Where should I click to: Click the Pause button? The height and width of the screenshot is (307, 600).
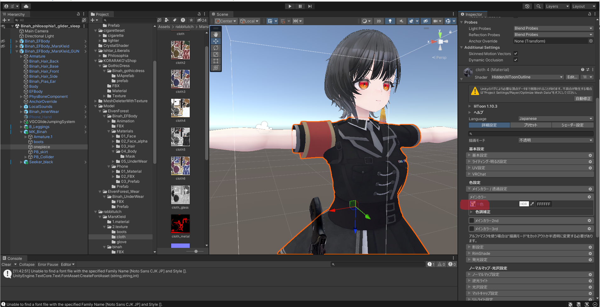point(300,6)
